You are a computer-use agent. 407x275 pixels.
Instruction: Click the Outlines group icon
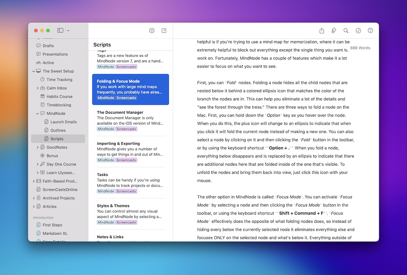click(x=47, y=130)
